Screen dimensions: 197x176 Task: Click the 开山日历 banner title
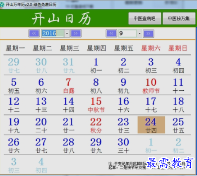coord(61,19)
